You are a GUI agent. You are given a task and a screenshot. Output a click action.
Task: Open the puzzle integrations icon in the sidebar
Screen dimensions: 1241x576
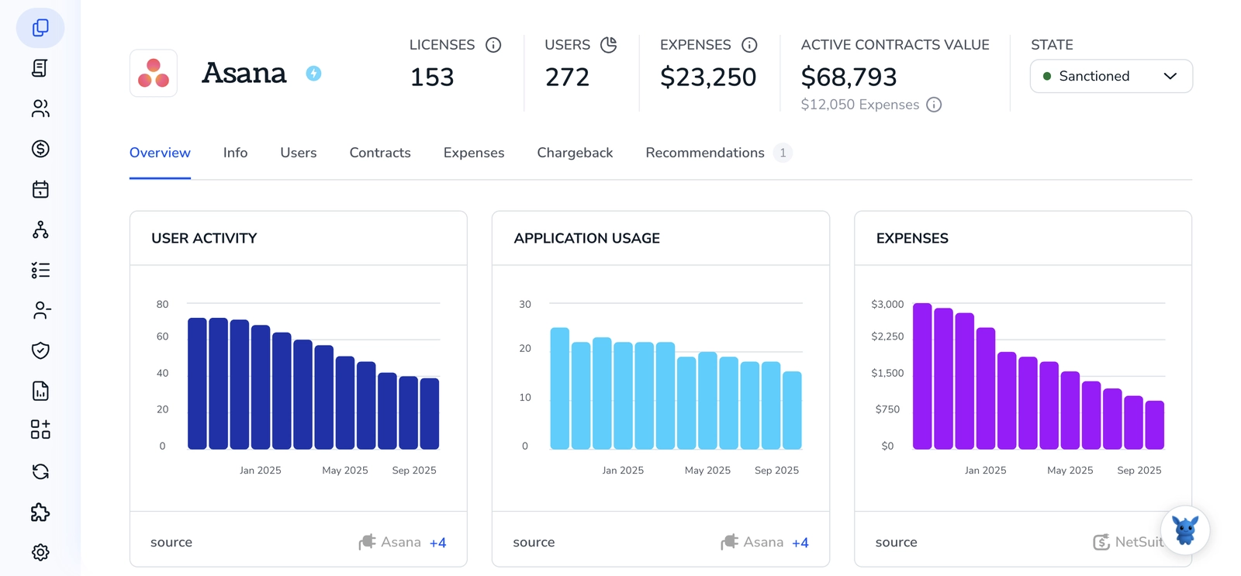40,512
